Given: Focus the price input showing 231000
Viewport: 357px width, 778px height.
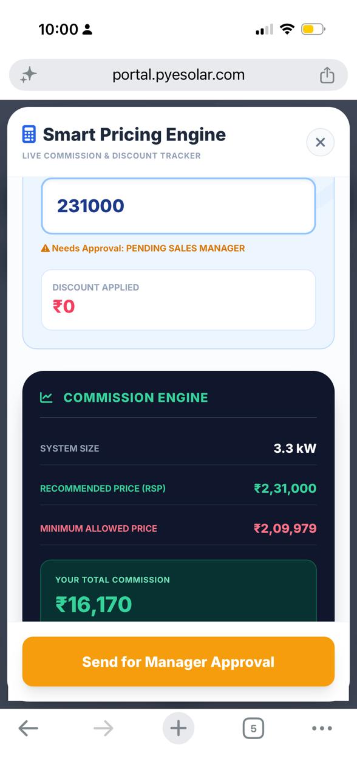Looking at the screenshot, I should 178,206.
